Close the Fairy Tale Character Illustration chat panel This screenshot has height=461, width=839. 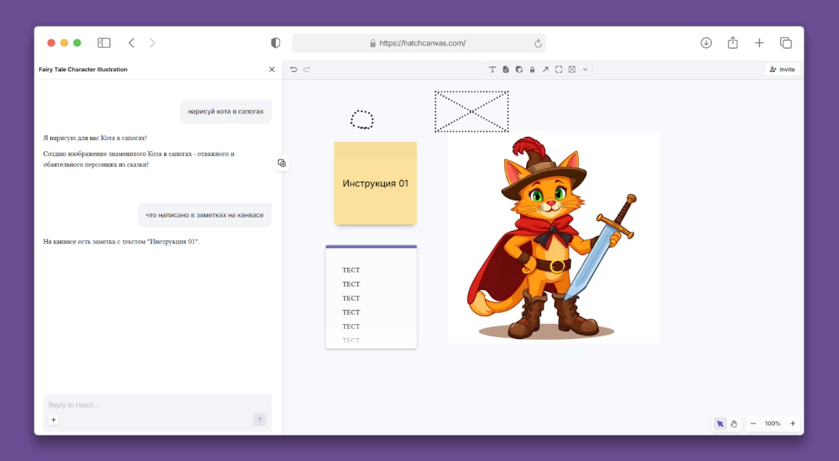pyautogui.click(x=272, y=69)
